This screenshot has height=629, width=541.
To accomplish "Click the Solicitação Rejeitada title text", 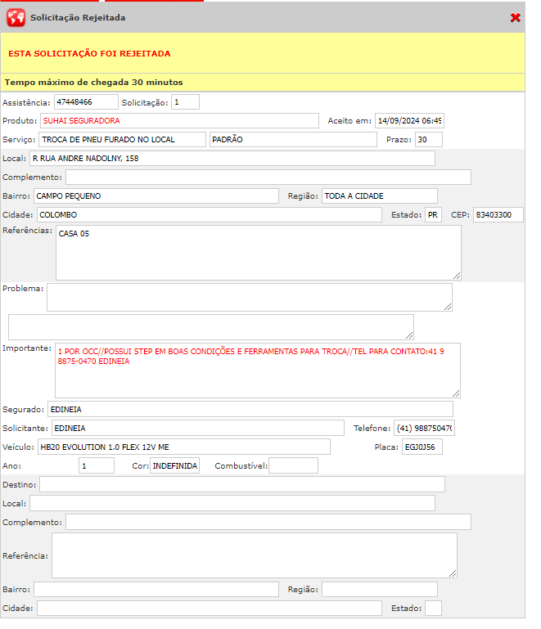I will pyautogui.click(x=78, y=18).
